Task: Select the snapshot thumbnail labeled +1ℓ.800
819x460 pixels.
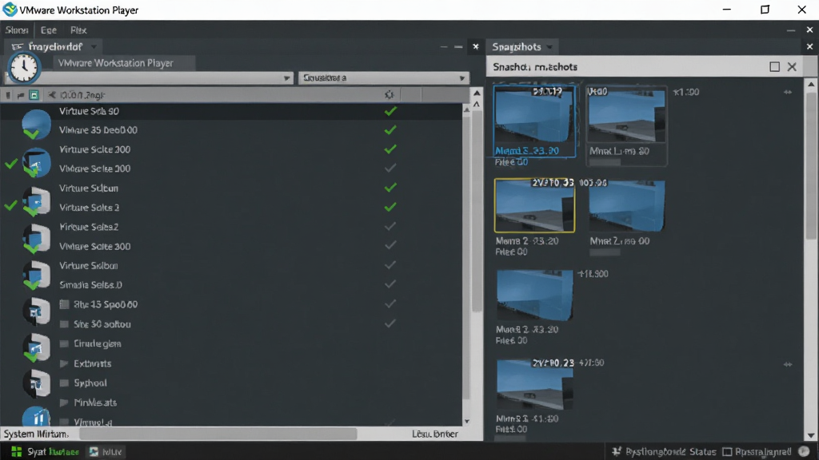Action: (534, 295)
